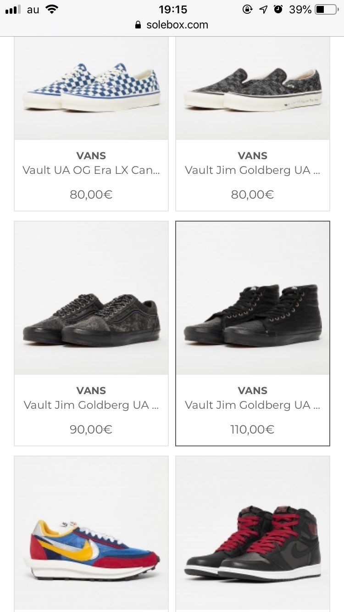Select the 110,00€ Vault Jim Goldberg title
Viewport: 344px width, 612px height.
(x=253, y=405)
